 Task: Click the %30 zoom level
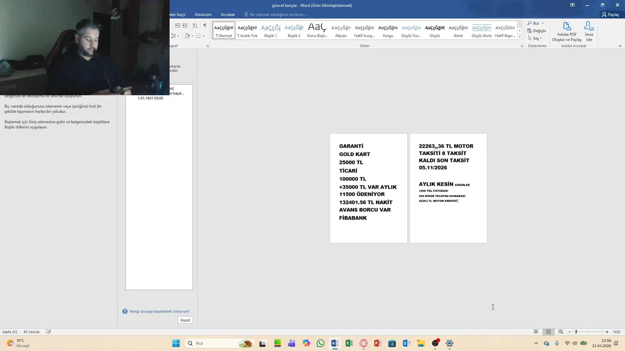(x=617, y=331)
